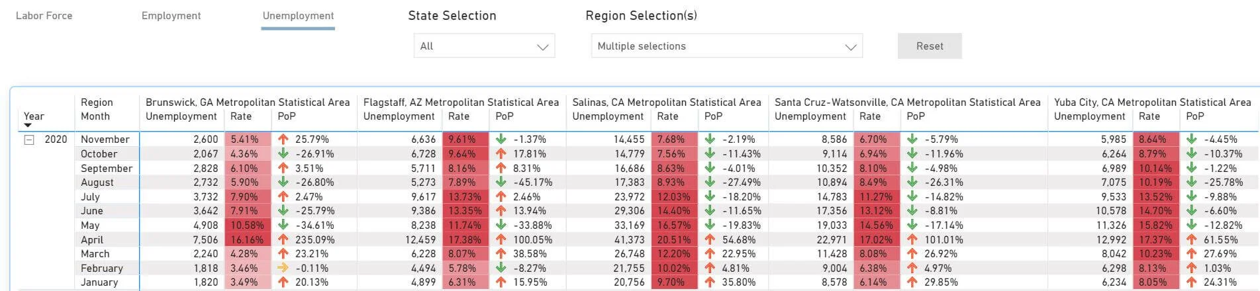Click the Yuba City, CA Metropolitan Statistical Area header
This screenshot has height=291, width=1260.
(x=1153, y=103)
